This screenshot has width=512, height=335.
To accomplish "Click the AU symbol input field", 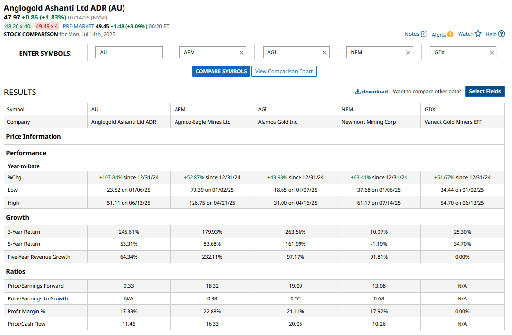I will (129, 53).
